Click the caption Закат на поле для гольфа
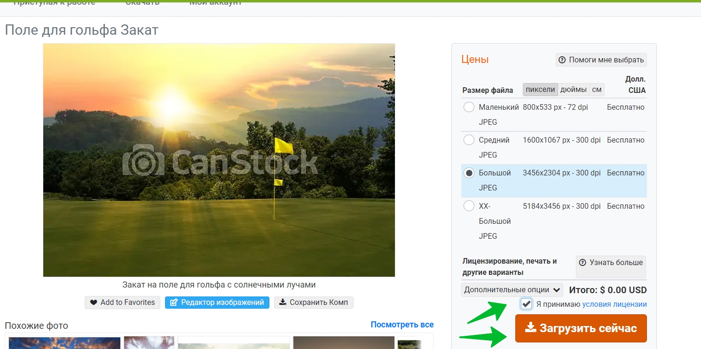 (x=219, y=285)
